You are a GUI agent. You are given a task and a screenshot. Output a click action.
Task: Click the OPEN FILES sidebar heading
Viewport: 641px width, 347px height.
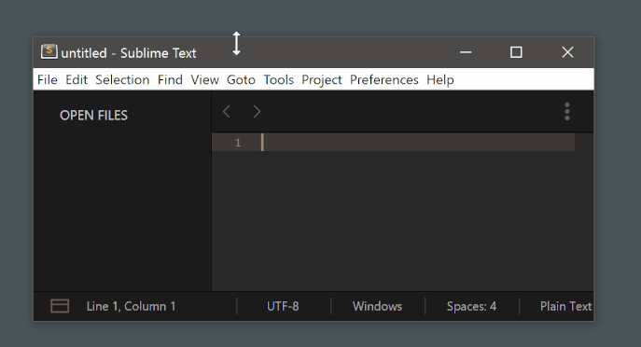93,116
